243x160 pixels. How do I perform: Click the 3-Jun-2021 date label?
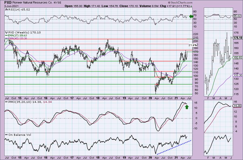coord(11,6)
